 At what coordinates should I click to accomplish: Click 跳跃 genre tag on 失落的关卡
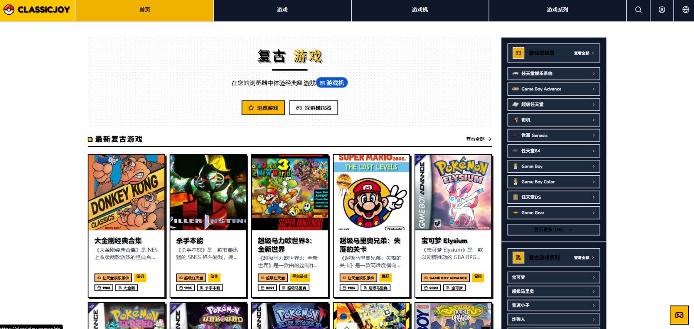point(385,277)
